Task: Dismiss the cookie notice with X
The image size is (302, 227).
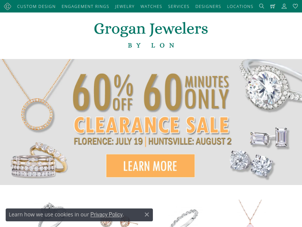Action: click(x=147, y=215)
